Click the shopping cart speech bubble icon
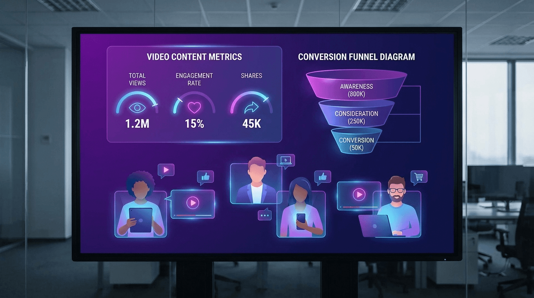This screenshot has height=298, width=534. point(419,177)
